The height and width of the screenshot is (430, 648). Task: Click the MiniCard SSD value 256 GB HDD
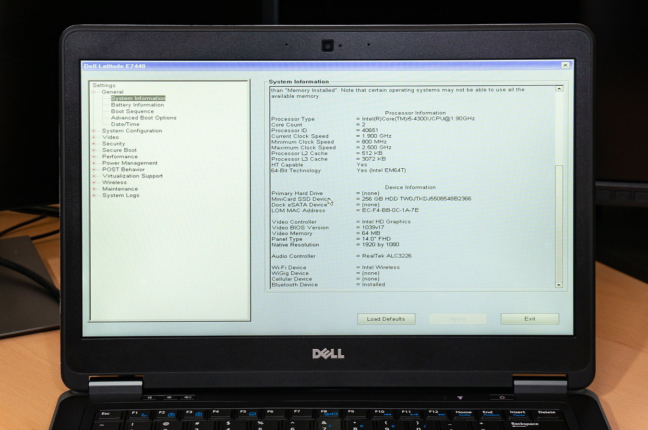[x=417, y=198]
